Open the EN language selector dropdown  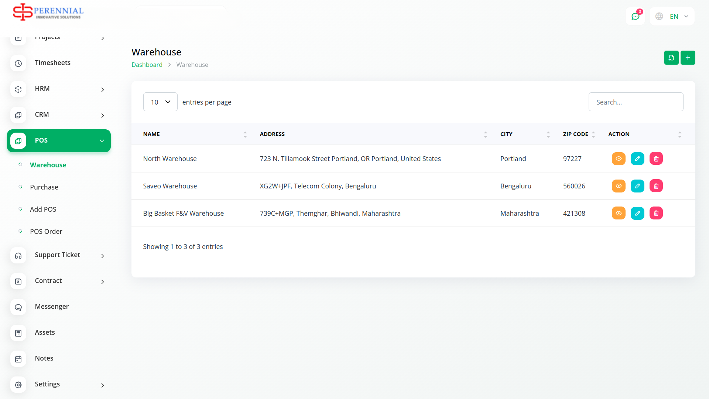pos(672,16)
